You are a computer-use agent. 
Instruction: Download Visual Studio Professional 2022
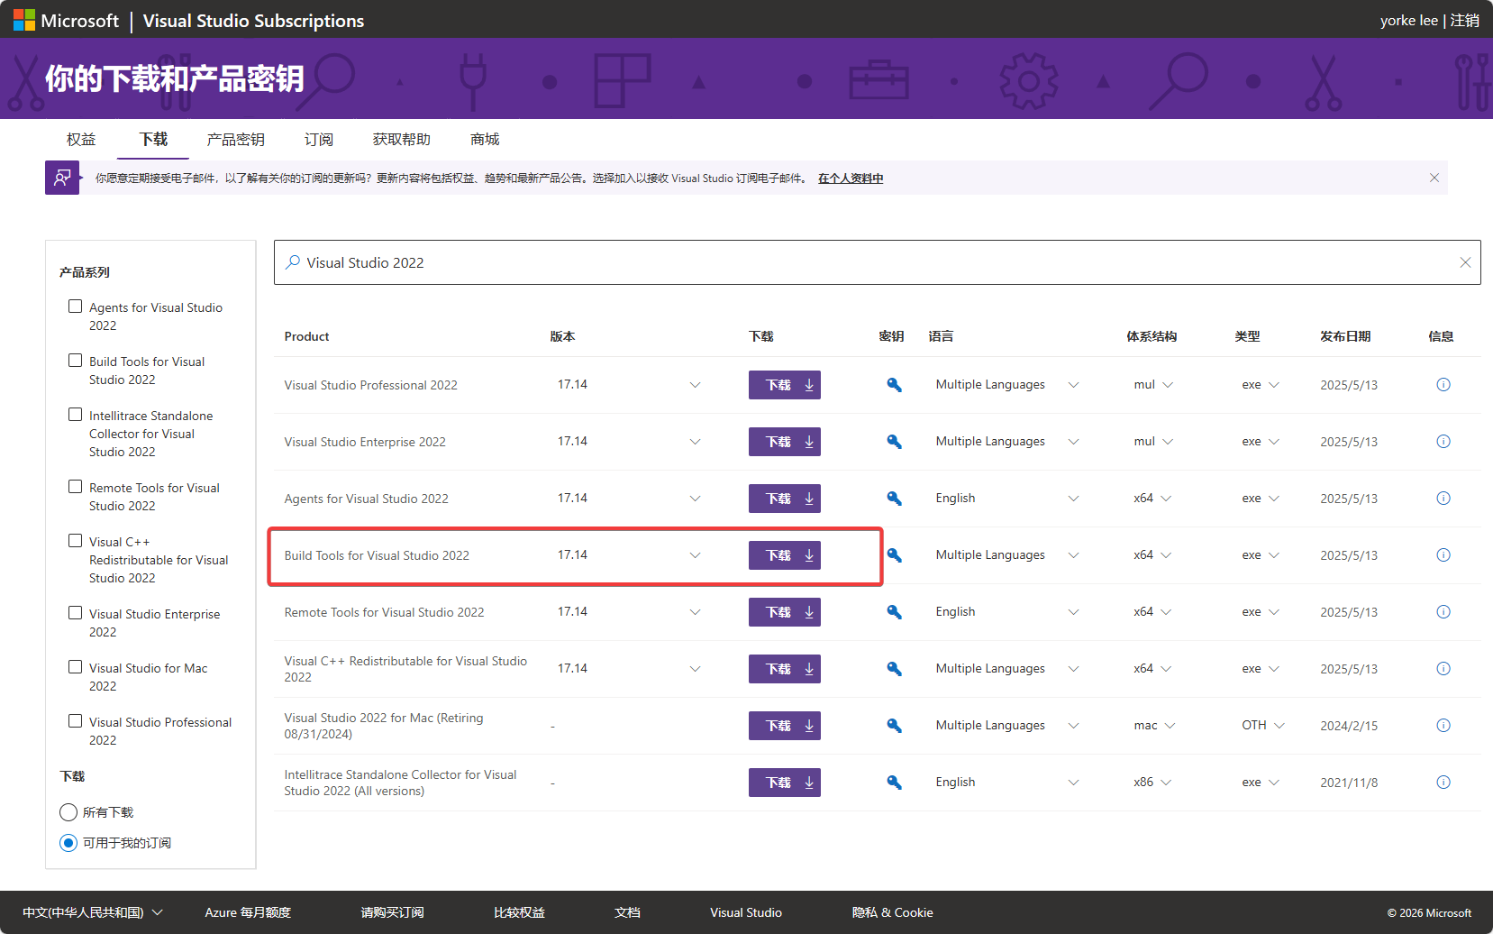[785, 385]
